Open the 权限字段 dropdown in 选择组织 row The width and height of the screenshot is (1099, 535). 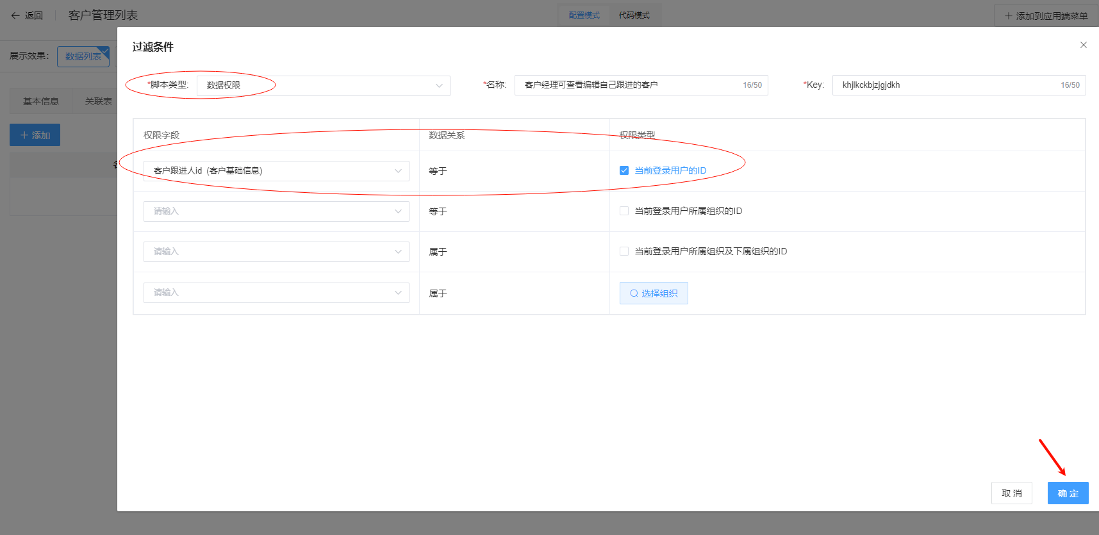276,293
